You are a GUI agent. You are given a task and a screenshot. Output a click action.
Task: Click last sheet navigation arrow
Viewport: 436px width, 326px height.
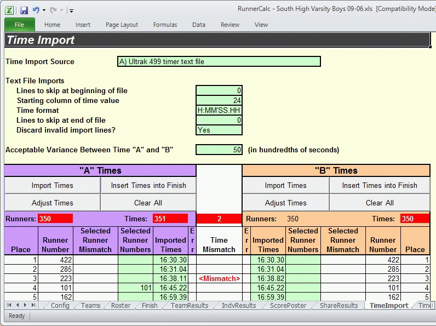[33, 305]
